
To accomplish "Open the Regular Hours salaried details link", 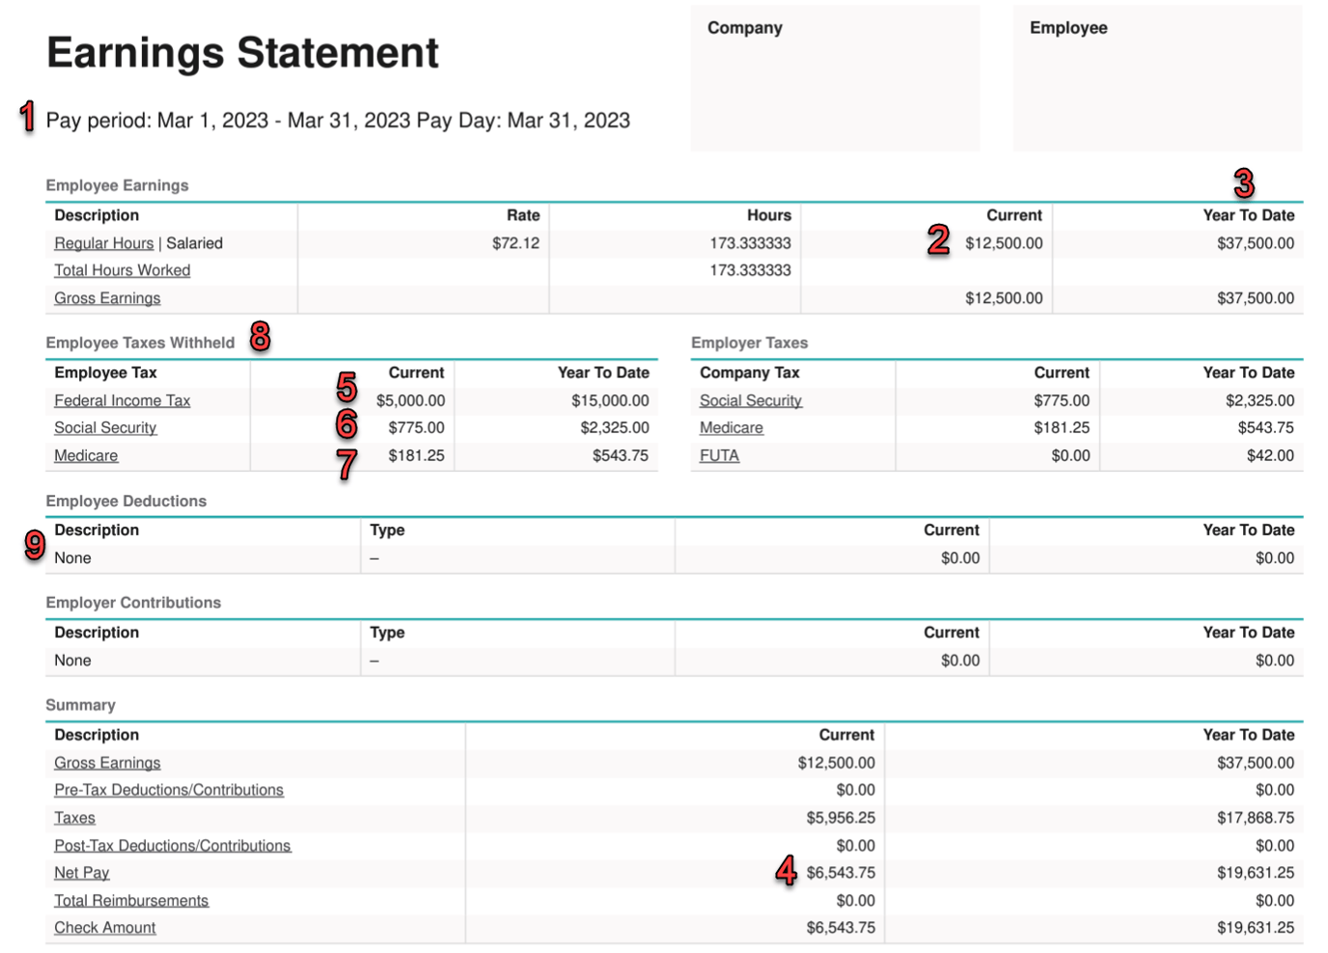I will pos(103,243).
